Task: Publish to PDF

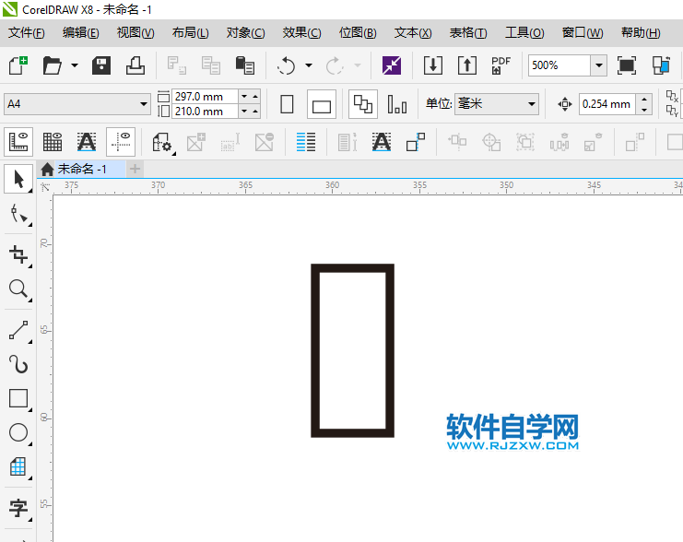Action: [x=500, y=65]
